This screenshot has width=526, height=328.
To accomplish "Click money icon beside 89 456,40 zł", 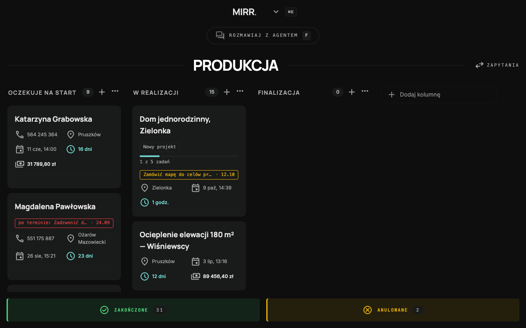I will pos(196,276).
